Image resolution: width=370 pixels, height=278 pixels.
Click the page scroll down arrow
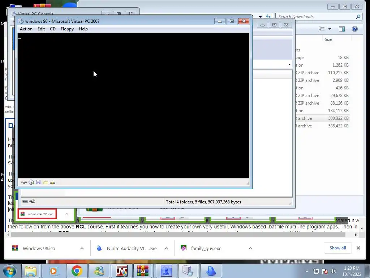[x=362, y=228]
